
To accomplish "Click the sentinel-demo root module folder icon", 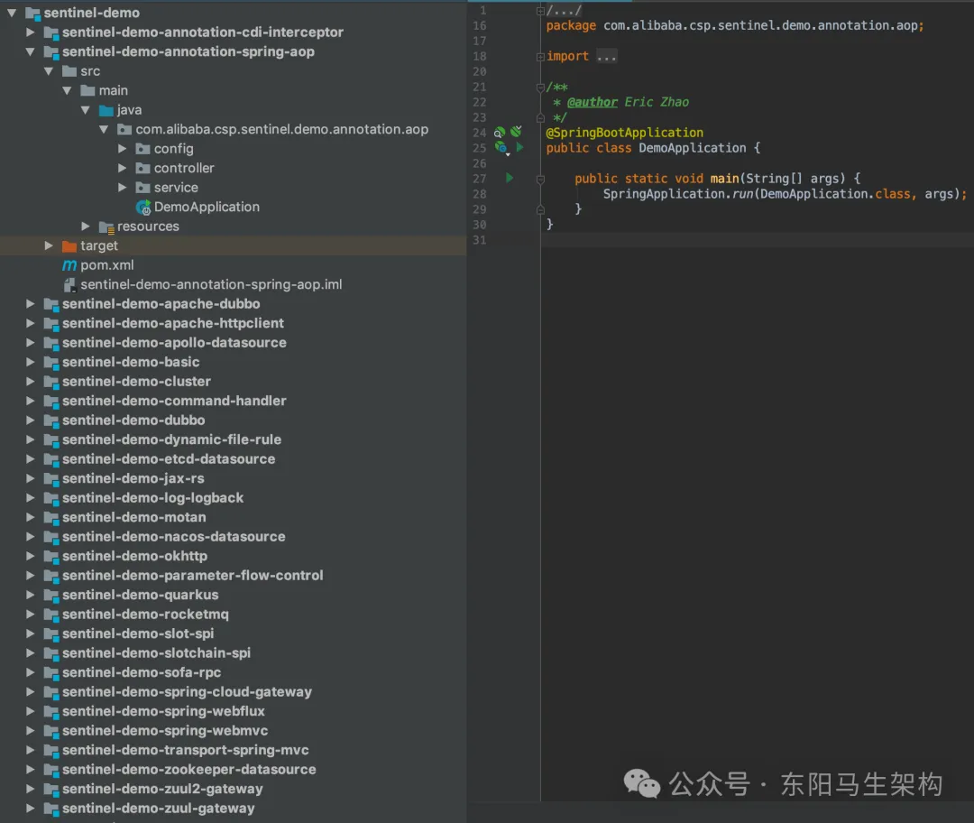I will click(32, 13).
